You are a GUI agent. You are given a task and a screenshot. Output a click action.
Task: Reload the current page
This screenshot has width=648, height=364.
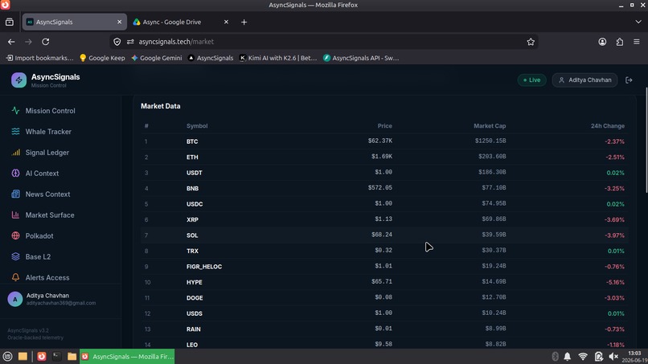pyautogui.click(x=46, y=42)
